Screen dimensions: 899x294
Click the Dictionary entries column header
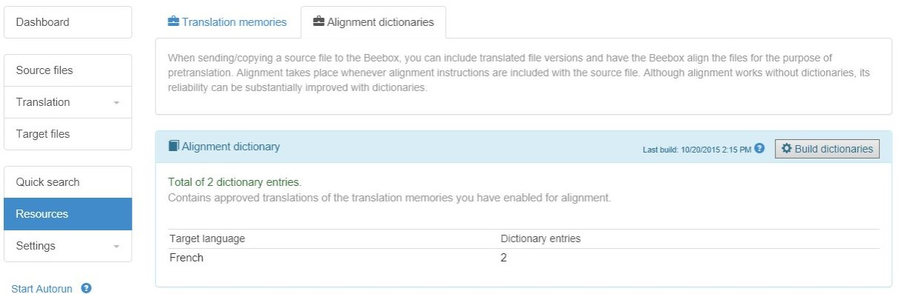pyautogui.click(x=541, y=238)
